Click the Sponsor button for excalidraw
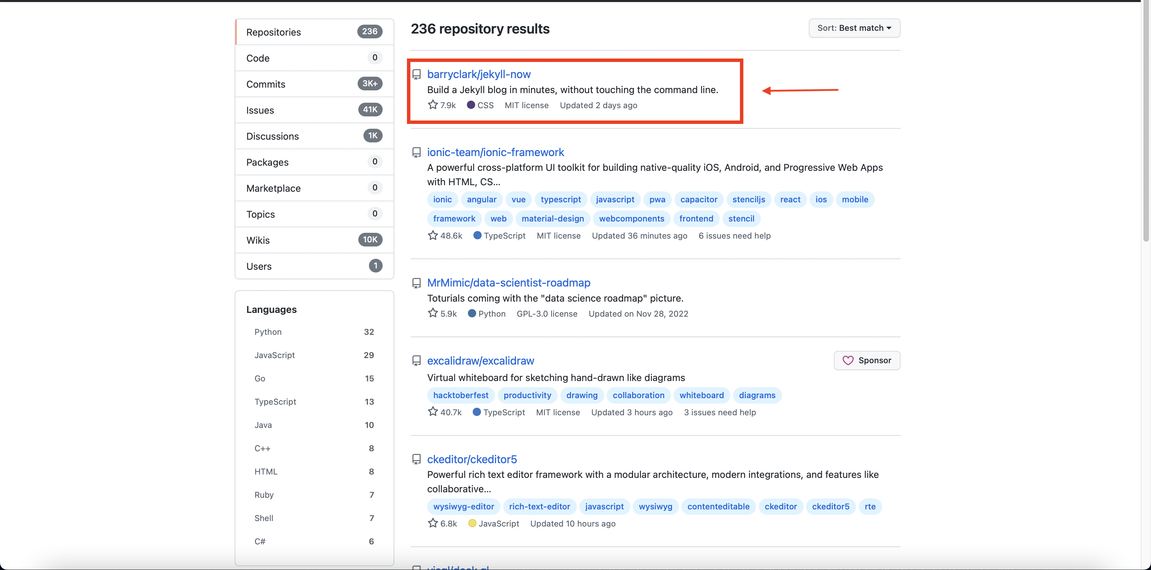Screen dimensions: 1151x570 (x=866, y=360)
